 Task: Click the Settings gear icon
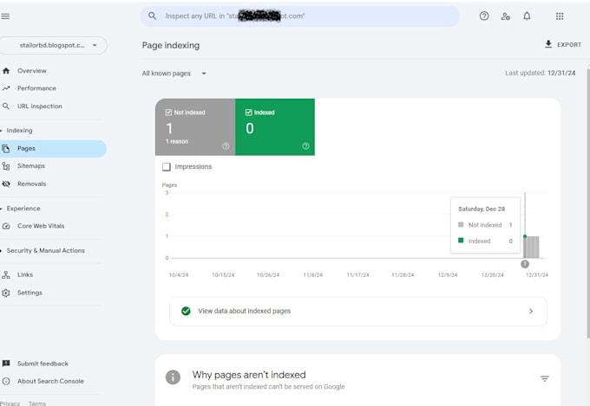click(6, 293)
